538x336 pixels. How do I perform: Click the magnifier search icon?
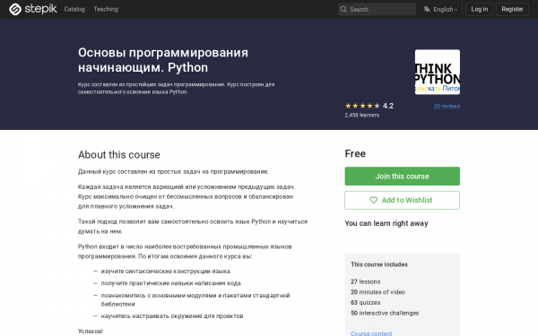coord(343,9)
